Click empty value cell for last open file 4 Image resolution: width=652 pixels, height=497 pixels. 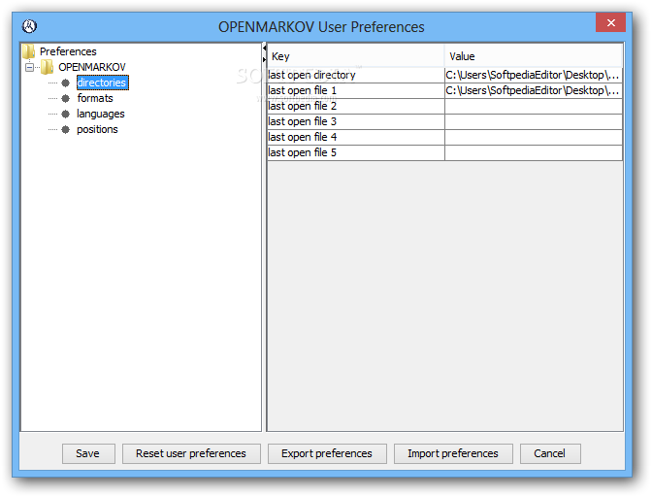(x=534, y=137)
